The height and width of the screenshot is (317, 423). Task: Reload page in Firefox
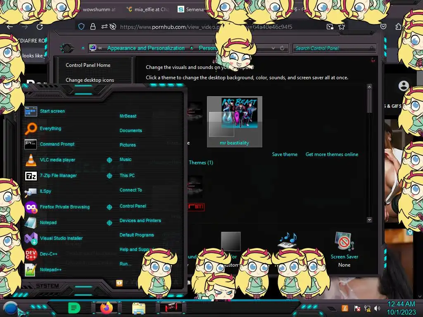point(40,27)
